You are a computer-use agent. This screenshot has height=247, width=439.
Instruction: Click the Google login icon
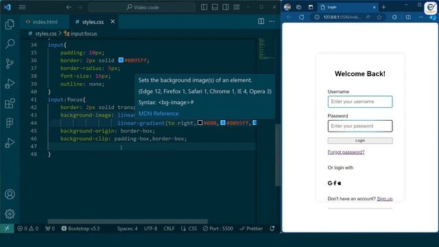[x=330, y=183]
